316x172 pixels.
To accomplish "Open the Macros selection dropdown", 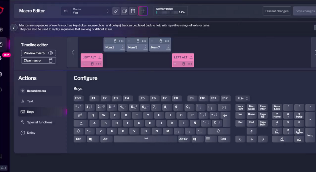I will pyautogui.click(x=90, y=11).
